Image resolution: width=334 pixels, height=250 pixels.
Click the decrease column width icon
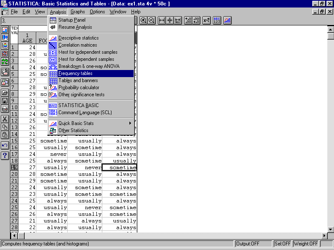[x=170, y=20]
